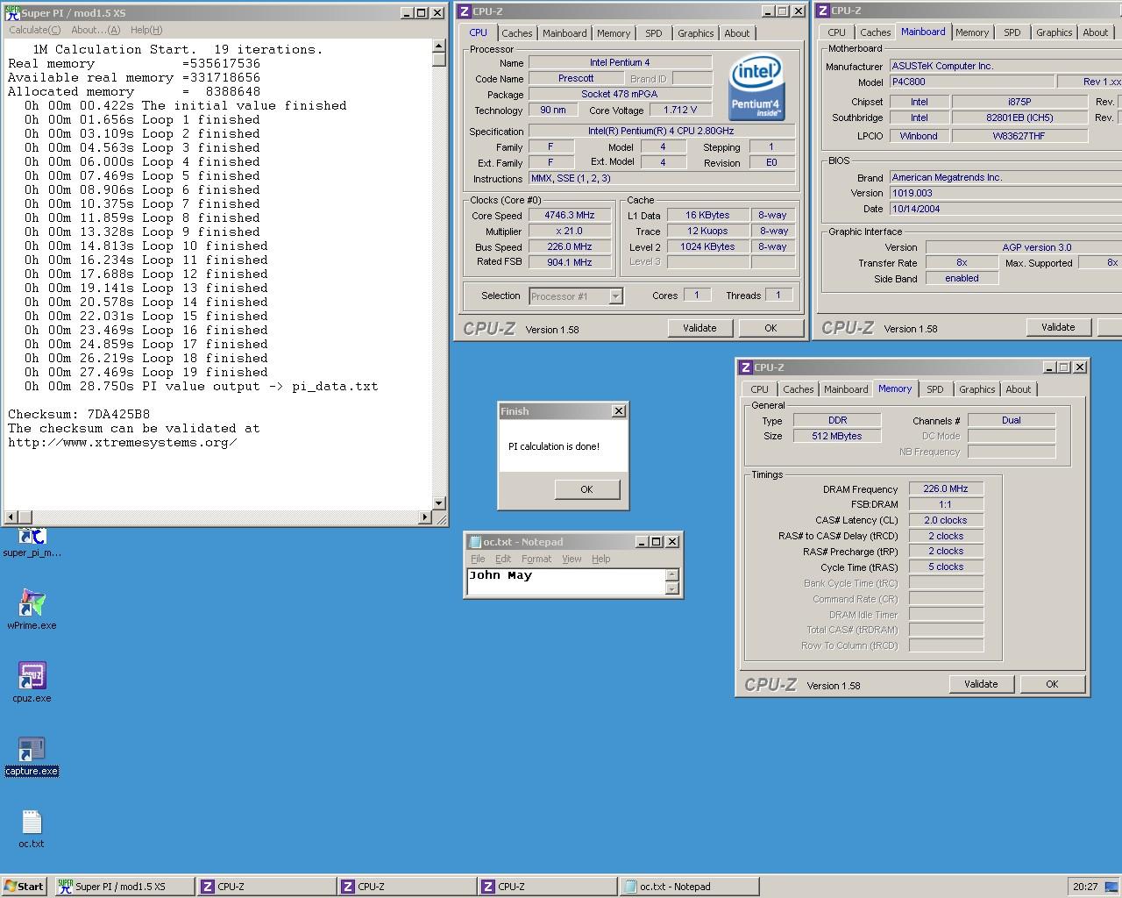Click OK in the CPU tab window
1122x898 pixels.
770,328
